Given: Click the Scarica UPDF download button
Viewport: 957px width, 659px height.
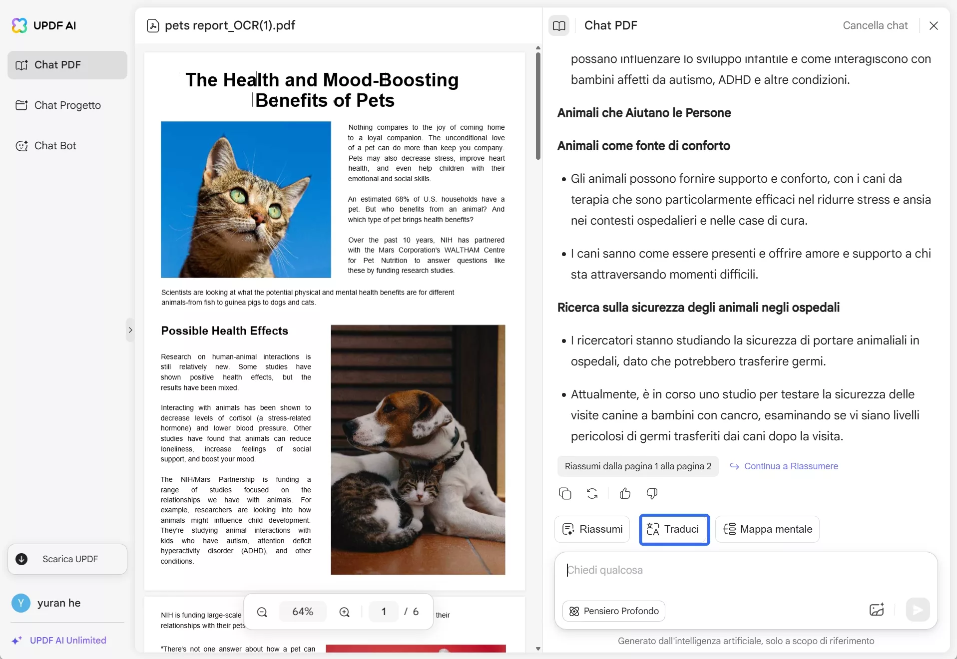Looking at the screenshot, I should click(67, 559).
